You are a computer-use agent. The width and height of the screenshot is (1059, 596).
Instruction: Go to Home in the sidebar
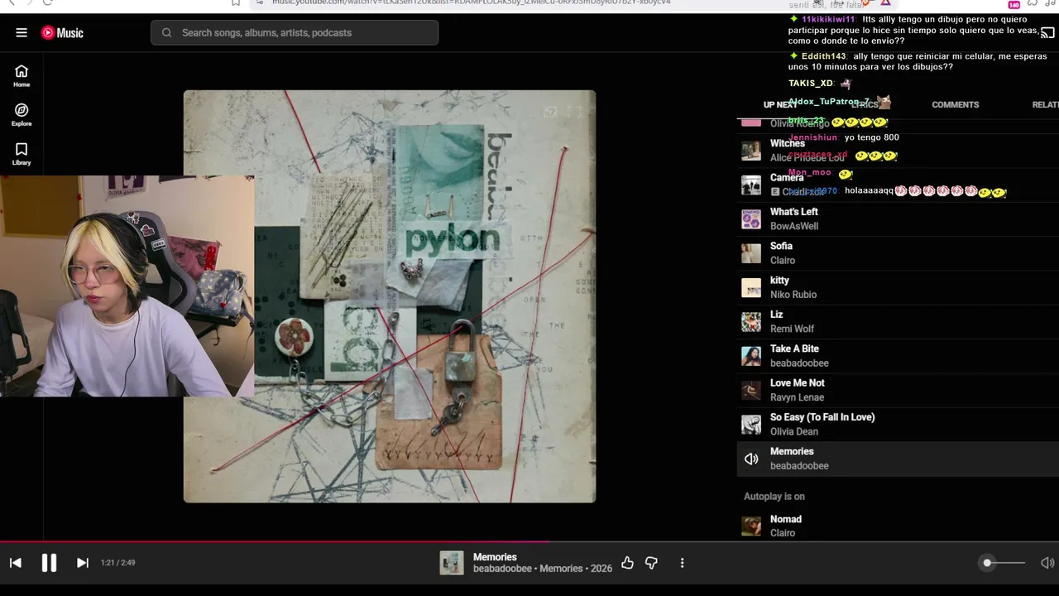coord(22,76)
